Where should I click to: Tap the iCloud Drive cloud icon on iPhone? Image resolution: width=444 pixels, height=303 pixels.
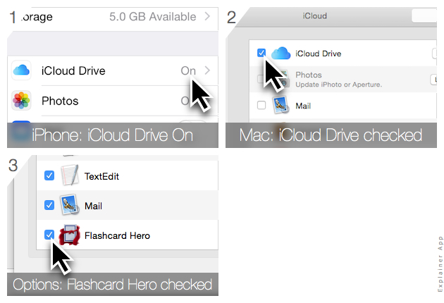pos(21,70)
